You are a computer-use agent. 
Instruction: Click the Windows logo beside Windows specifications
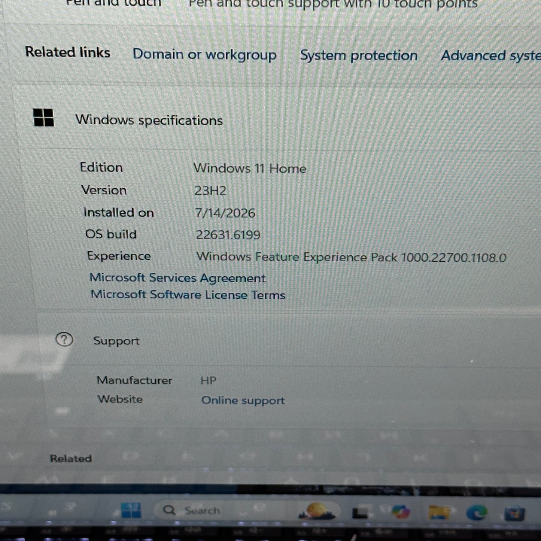point(43,118)
